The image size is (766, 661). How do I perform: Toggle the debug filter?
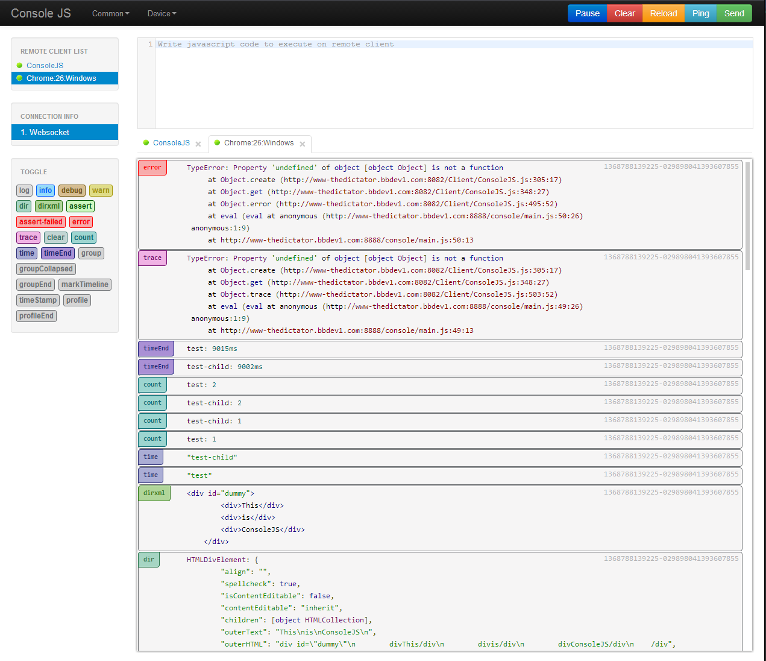72,191
